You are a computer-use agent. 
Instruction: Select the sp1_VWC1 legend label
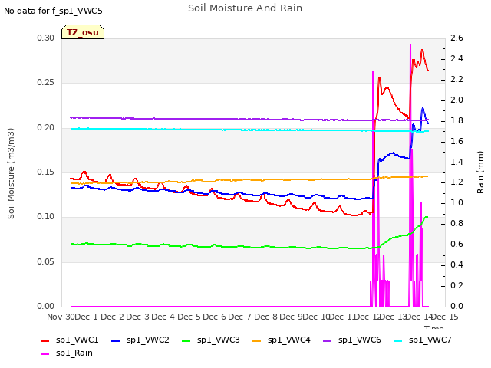(77, 340)
